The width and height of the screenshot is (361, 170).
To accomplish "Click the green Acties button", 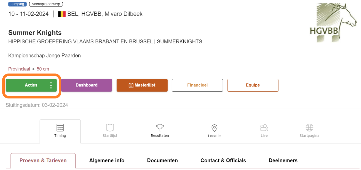I will (31, 85).
